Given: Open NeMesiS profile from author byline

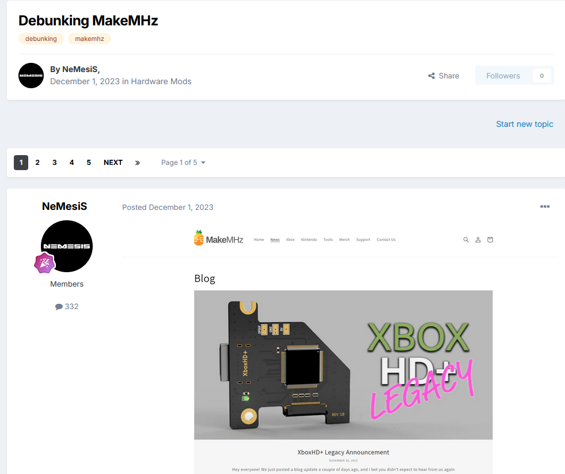Looking at the screenshot, I should tap(80, 69).
